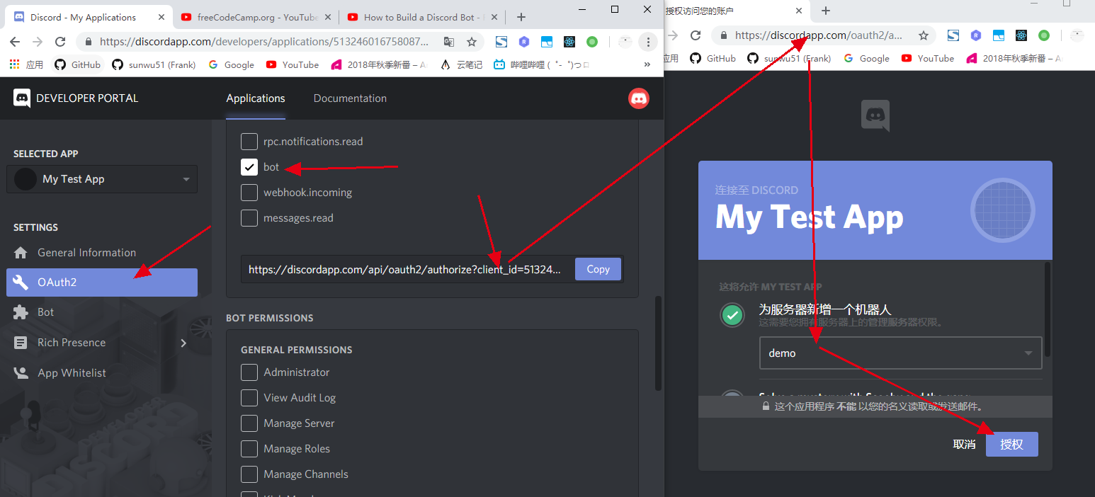Check the messages.read scope
This screenshot has width=1095, height=497.
point(249,218)
